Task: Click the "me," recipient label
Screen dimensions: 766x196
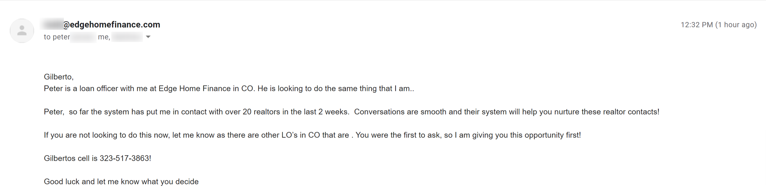Action: (104, 37)
